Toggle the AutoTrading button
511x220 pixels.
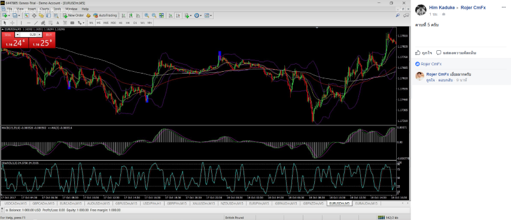pyautogui.click(x=105, y=16)
